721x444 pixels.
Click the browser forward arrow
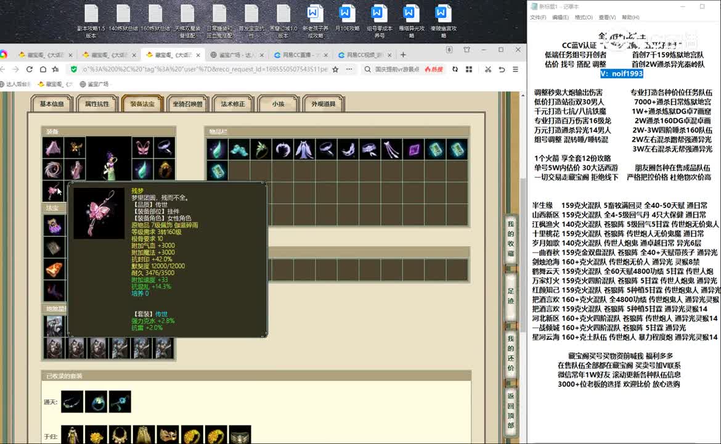click(x=15, y=70)
